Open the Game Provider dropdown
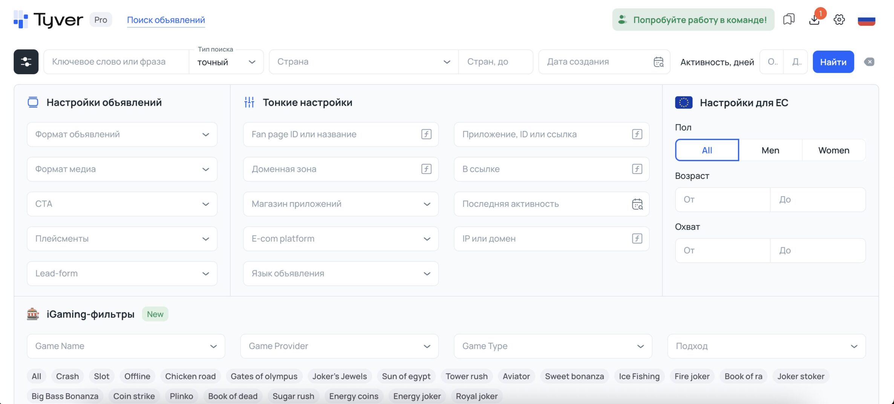 [339, 346]
